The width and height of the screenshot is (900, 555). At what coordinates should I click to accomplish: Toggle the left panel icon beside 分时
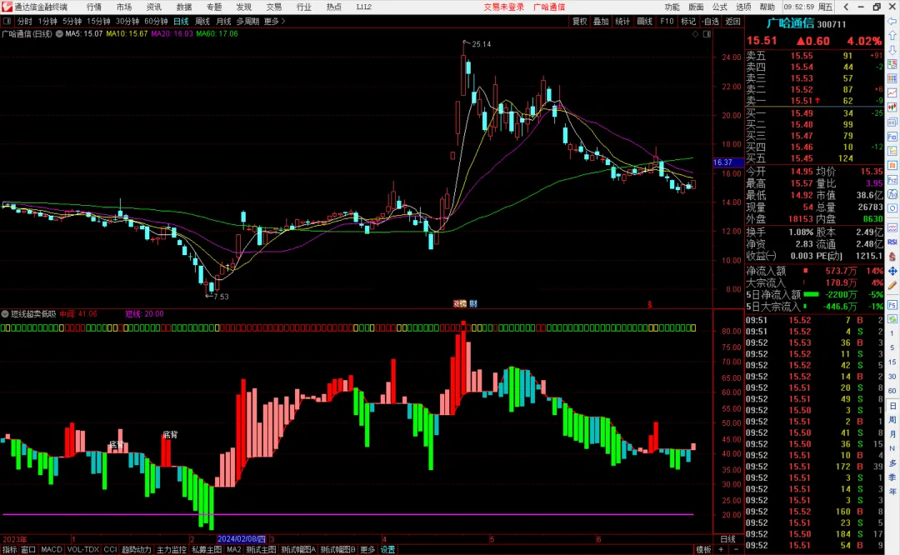7,21
